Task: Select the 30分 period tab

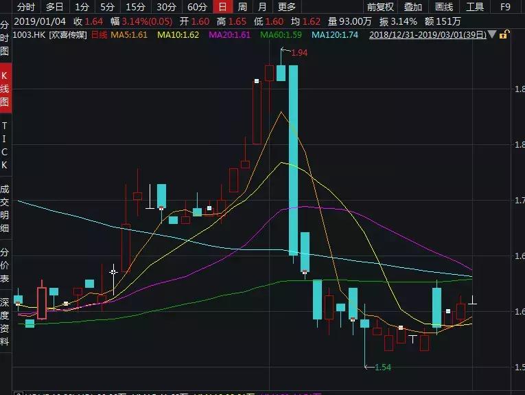Action: pos(166,6)
